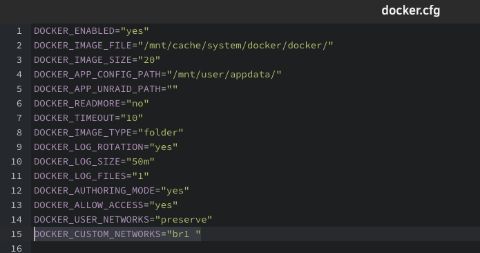Click the "folder" image type value
This screenshot has width=480, height=253.
coord(160,132)
